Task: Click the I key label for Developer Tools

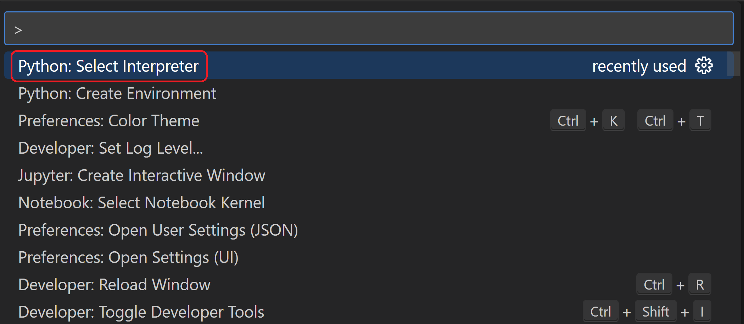Action: coord(702,312)
